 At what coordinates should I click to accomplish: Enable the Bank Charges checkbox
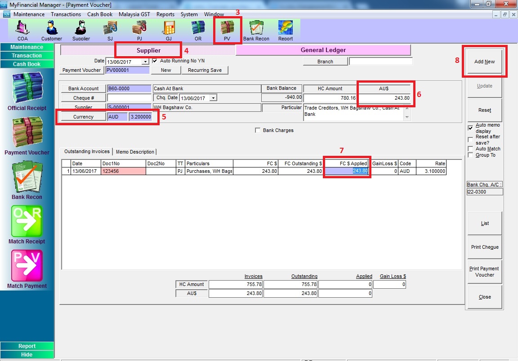pyautogui.click(x=258, y=131)
